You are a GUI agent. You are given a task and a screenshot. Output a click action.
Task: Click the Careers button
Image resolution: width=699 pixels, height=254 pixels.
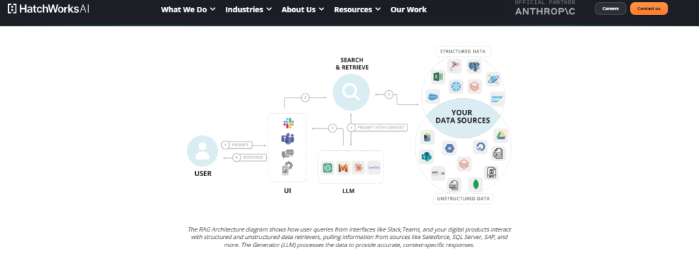tap(610, 8)
